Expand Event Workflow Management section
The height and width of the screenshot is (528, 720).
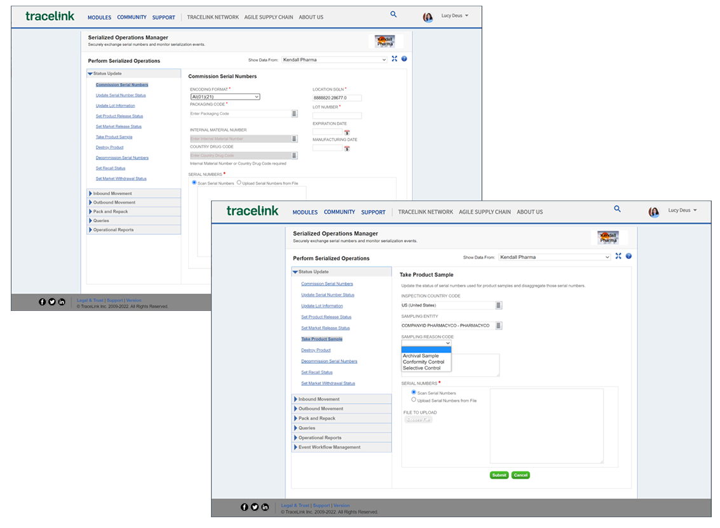pos(342,447)
